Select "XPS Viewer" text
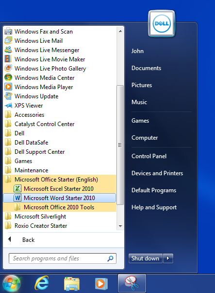This screenshot has height=293, width=215. [29, 106]
